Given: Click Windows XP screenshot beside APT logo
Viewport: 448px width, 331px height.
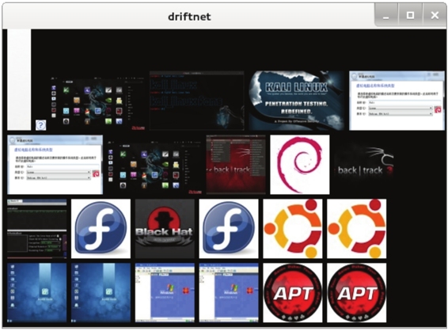Looking at the screenshot, I should pyautogui.click(x=229, y=293).
